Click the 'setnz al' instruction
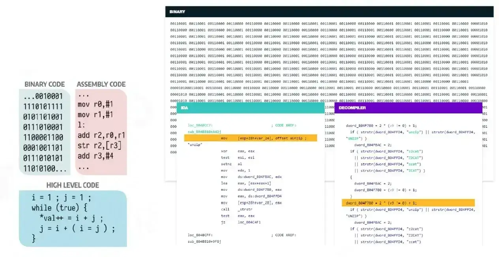The height and width of the screenshot is (257, 499). (x=231, y=164)
